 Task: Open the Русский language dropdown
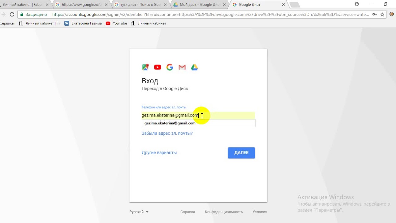tap(139, 212)
